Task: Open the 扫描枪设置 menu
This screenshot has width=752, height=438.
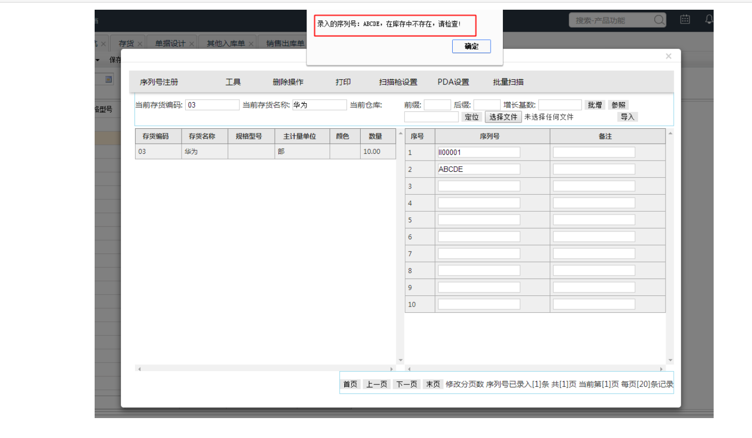Action: (398, 82)
